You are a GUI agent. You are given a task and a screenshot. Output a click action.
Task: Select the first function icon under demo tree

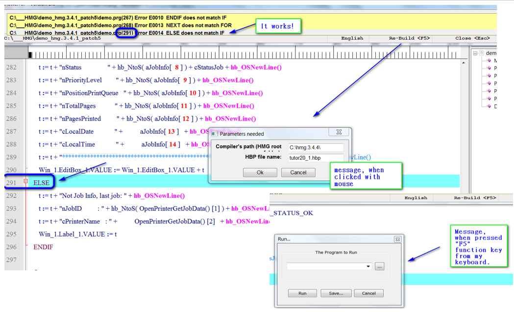(x=489, y=60)
